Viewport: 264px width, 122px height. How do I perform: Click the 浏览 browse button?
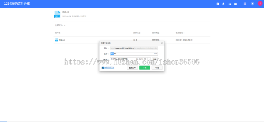[155, 59]
